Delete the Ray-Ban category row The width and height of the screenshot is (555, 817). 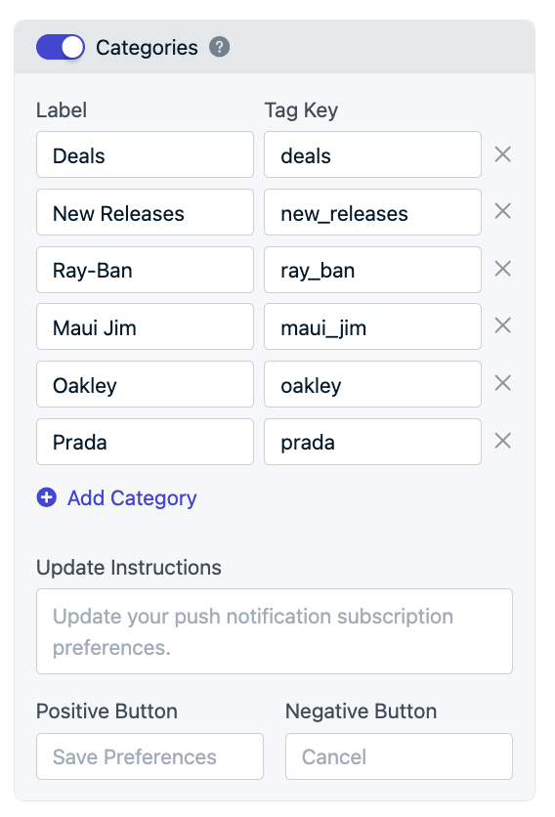pyautogui.click(x=502, y=269)
